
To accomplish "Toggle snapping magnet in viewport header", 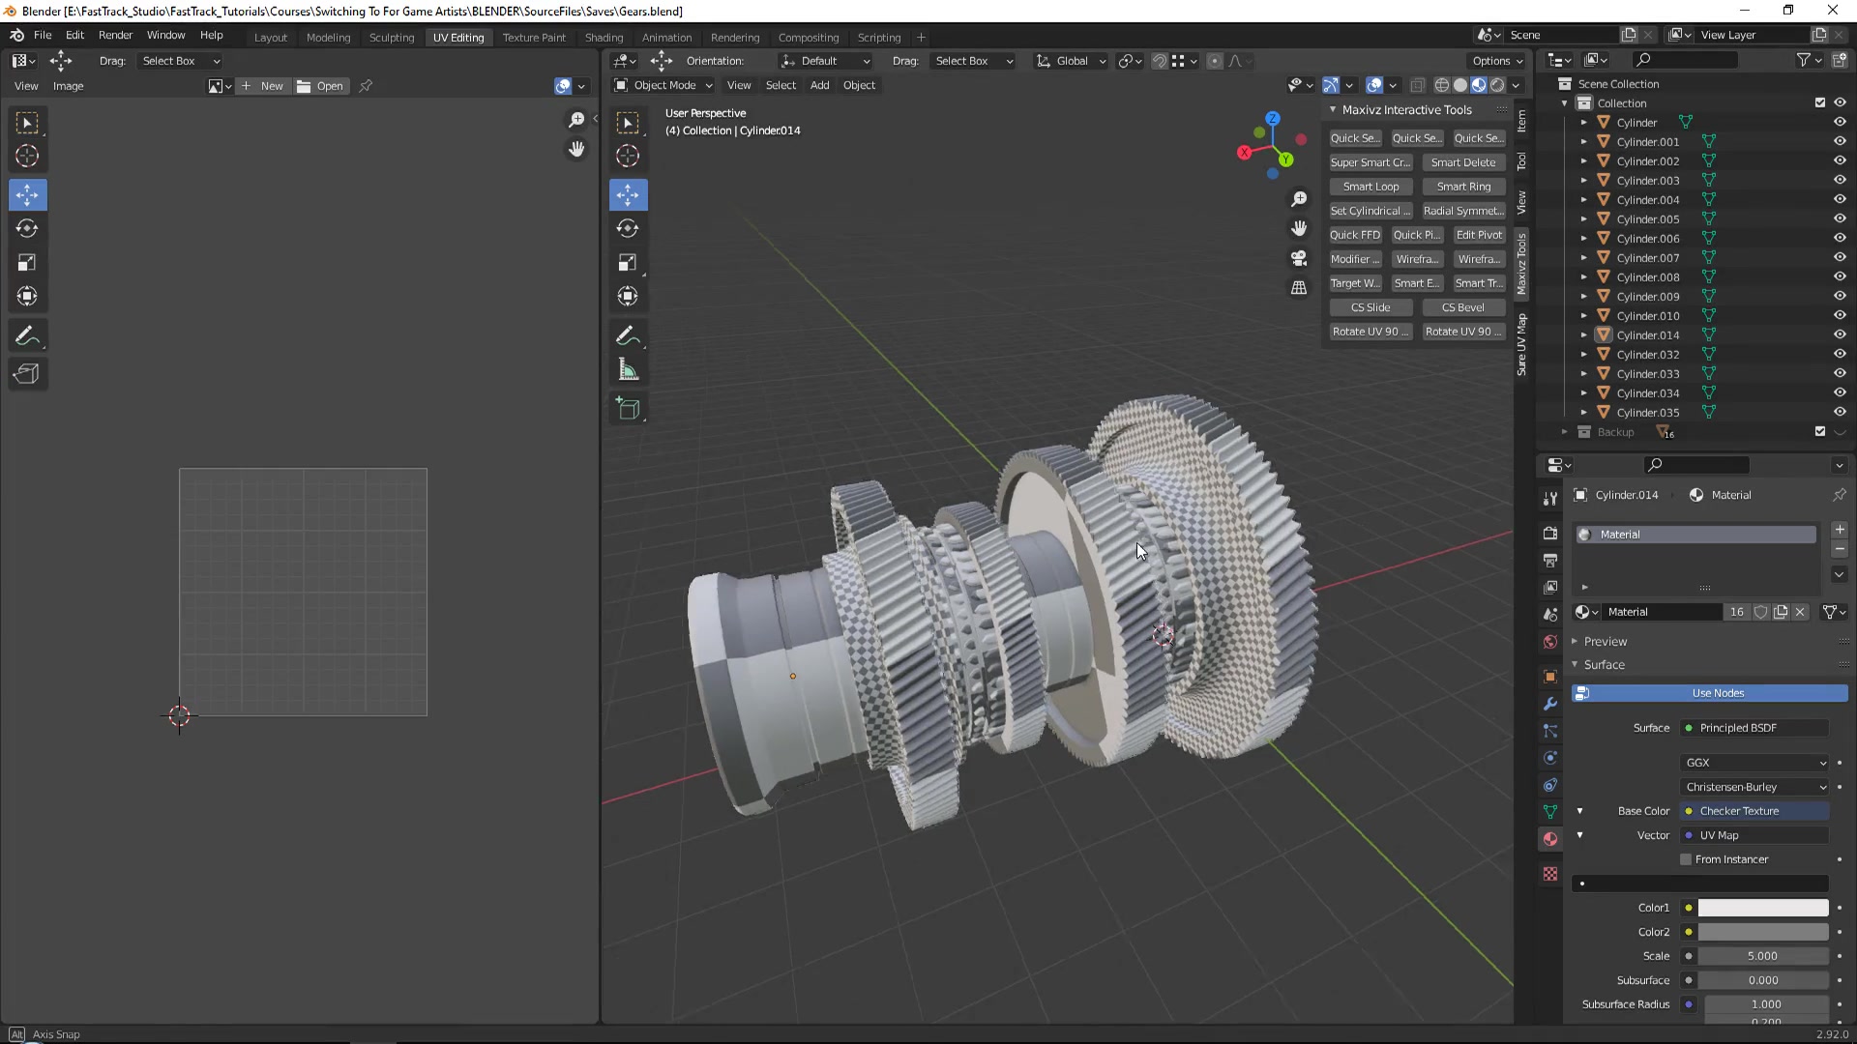I will coord(1159,61).
